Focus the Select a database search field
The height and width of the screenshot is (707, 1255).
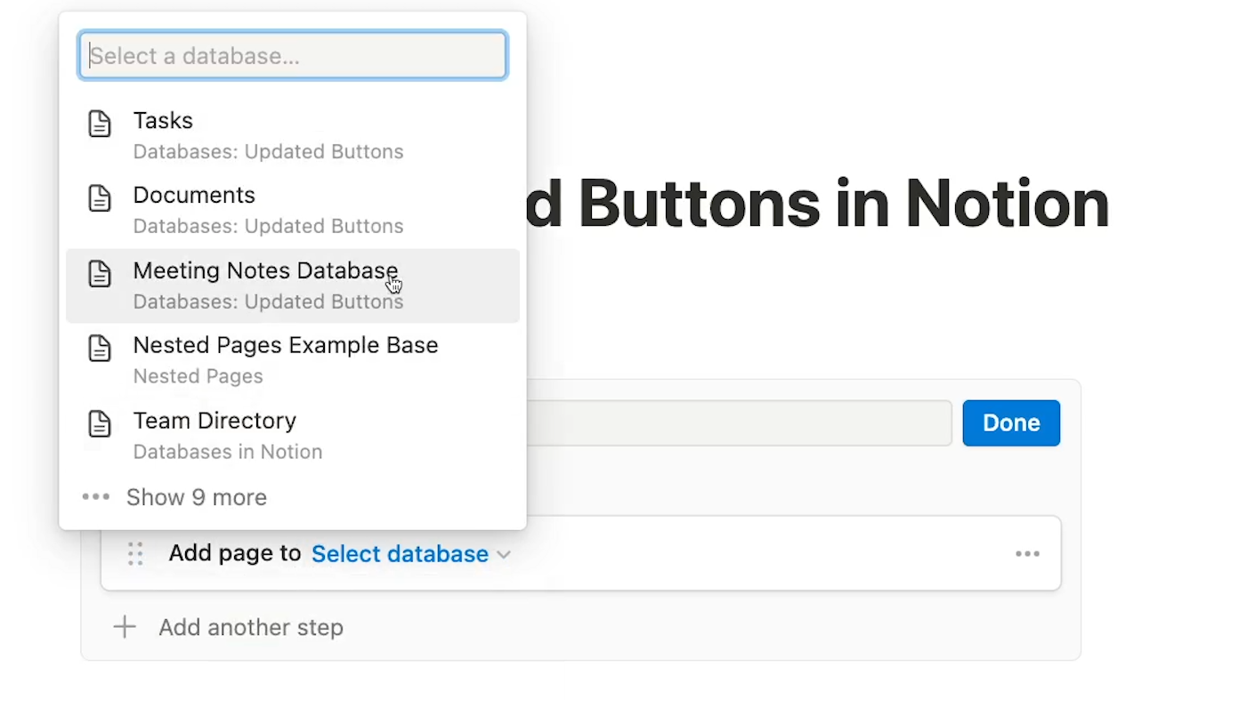[293, 56]
